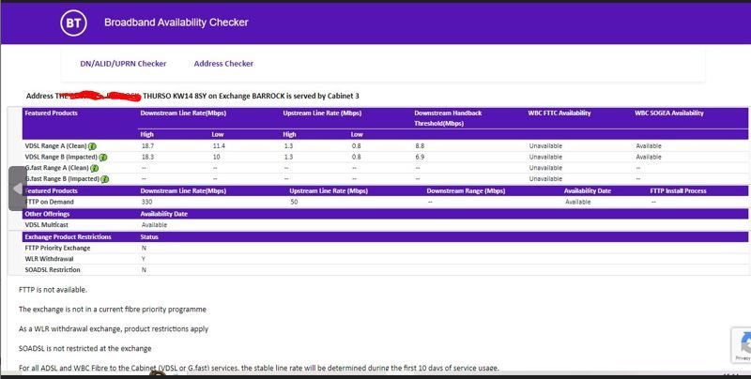The width and height of the screenshot is (751, 379).
Task: Click Unavailable in the VDSL Range A row
Action: (545, 146)
